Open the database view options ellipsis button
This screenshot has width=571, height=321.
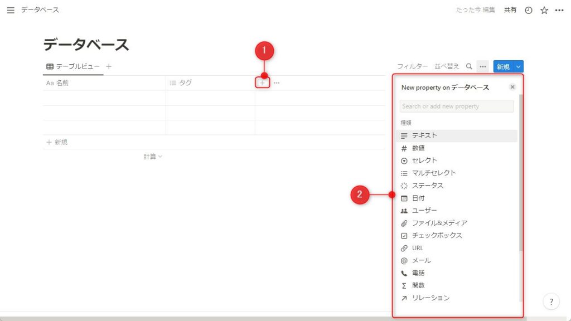click(483, 67)
